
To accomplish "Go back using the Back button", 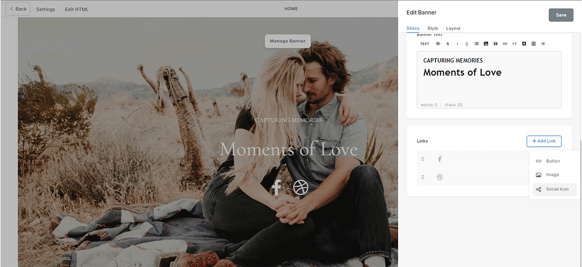I will coord(18,9).
